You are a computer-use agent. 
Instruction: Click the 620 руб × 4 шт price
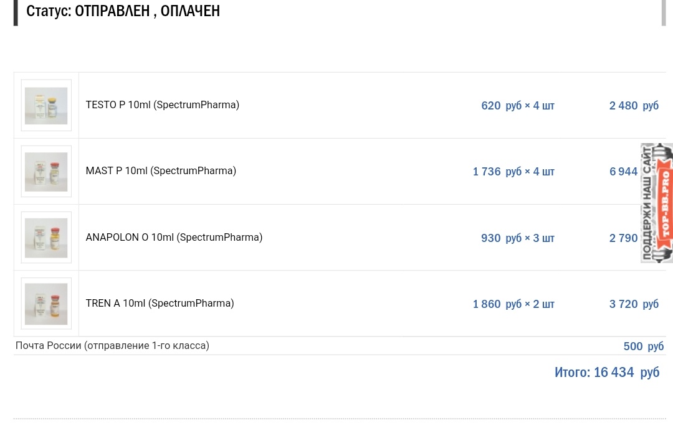[x=518, y=106]
